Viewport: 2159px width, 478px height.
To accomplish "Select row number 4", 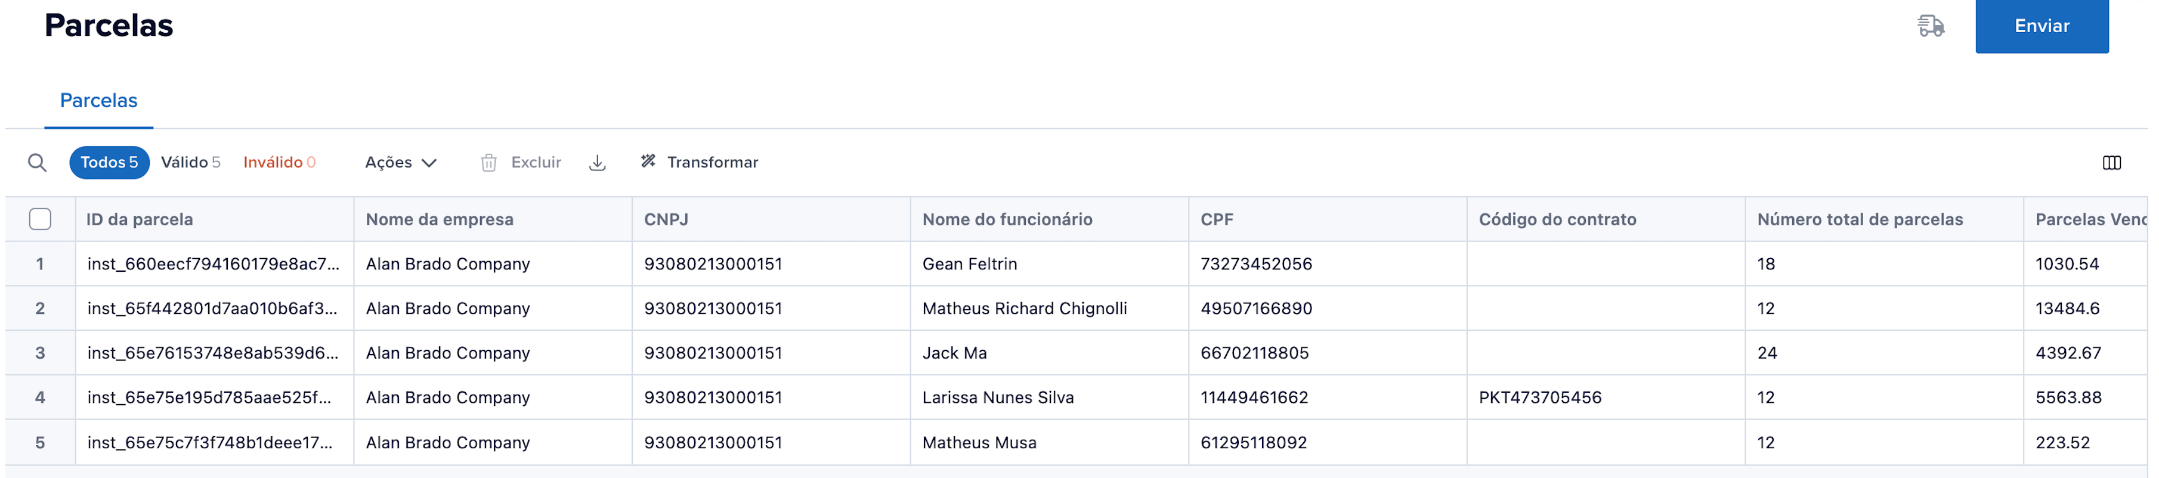I will click(40, 398).
